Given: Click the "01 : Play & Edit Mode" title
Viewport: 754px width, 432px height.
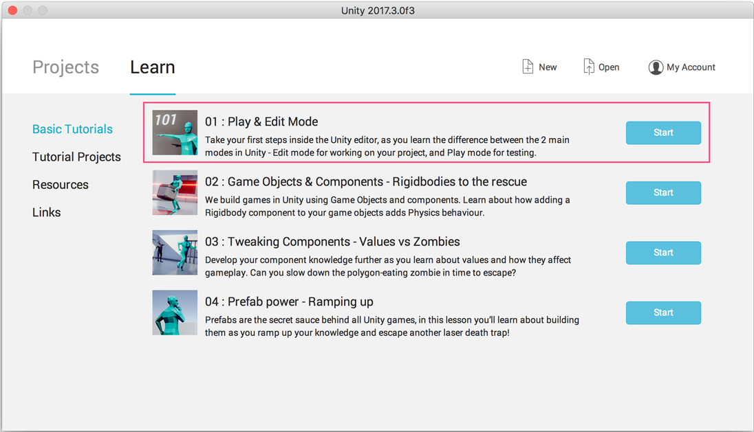Looking at the screenshot, I should (261, 122).
